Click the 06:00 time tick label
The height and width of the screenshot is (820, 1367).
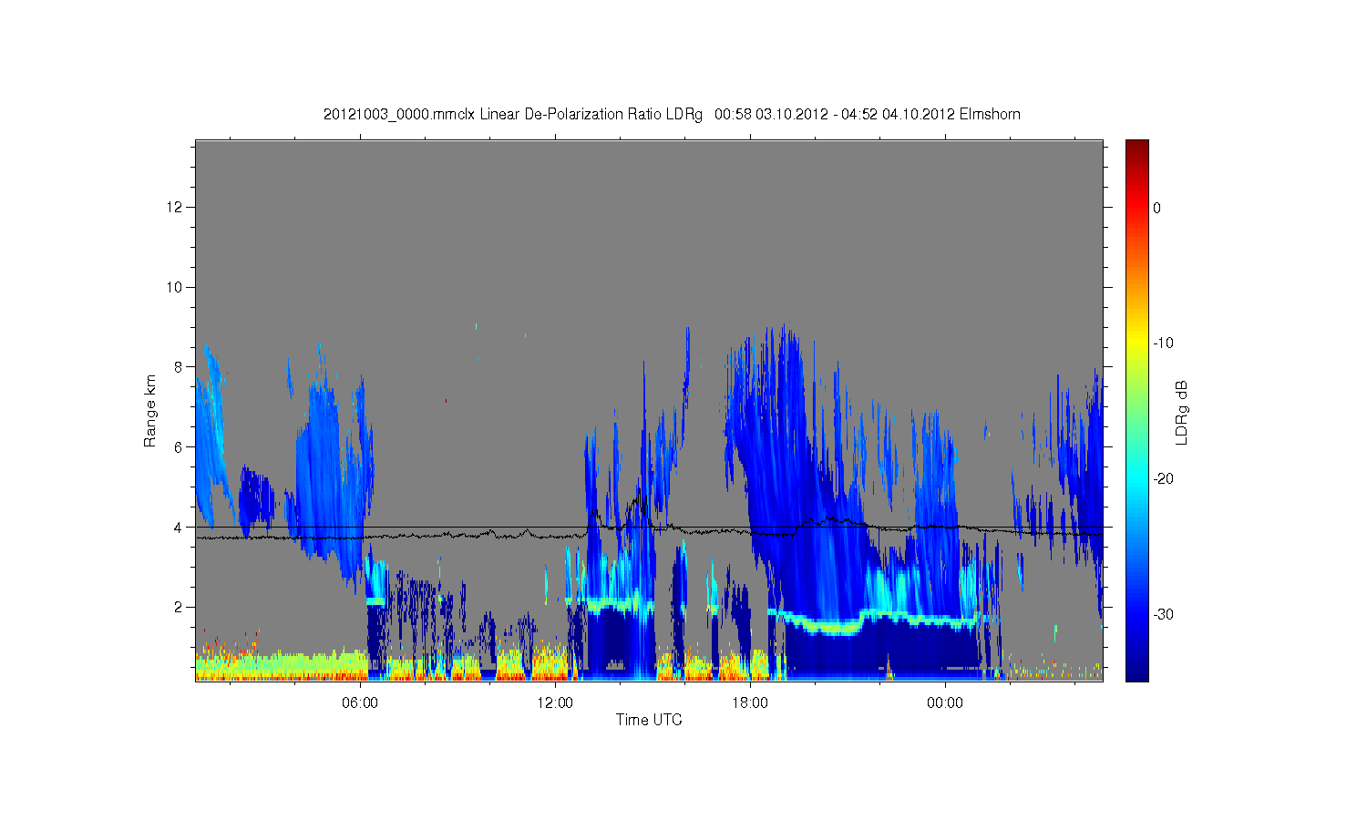point(360,702)
